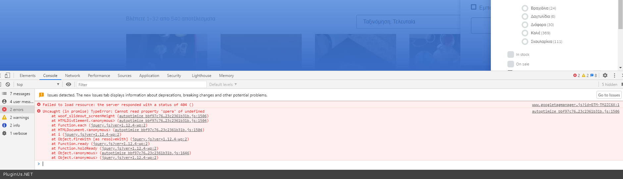Open the Elements tab
The width and height of the screenshot is (623, 179).
coord(27,76)
